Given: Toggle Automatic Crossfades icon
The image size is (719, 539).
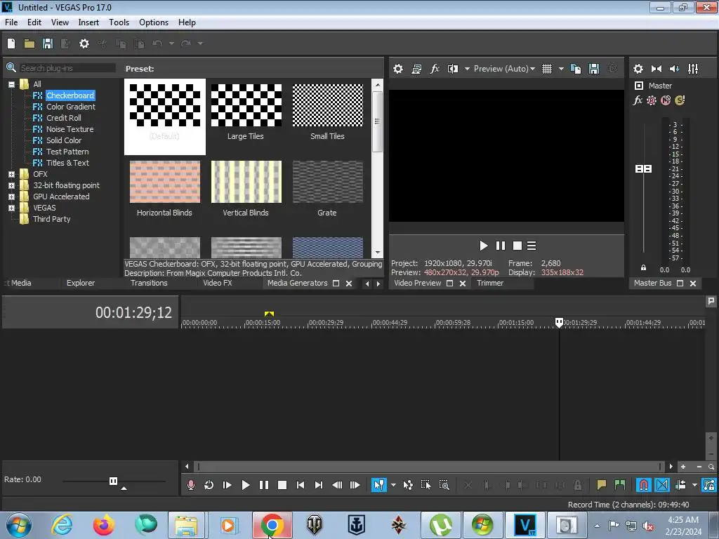Looking at the screenshot, I should (662, 485).
